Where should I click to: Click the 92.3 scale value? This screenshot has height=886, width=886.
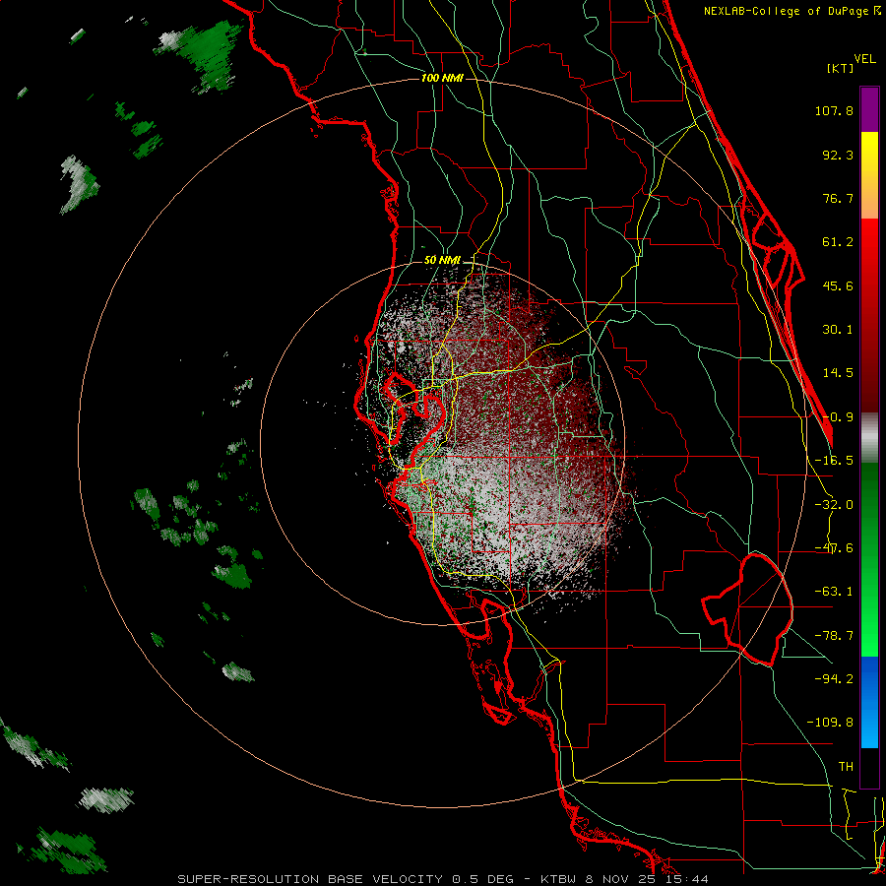click(x=838, y=155)
